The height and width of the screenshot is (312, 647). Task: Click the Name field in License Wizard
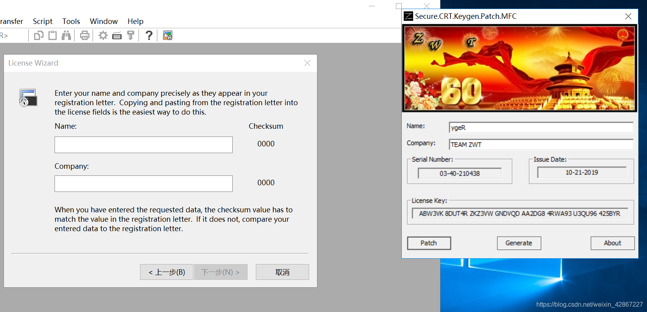[x=144, y=145]
